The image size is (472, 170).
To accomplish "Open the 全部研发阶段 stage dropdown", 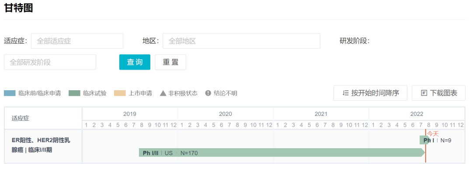I will tap(50, 62).
